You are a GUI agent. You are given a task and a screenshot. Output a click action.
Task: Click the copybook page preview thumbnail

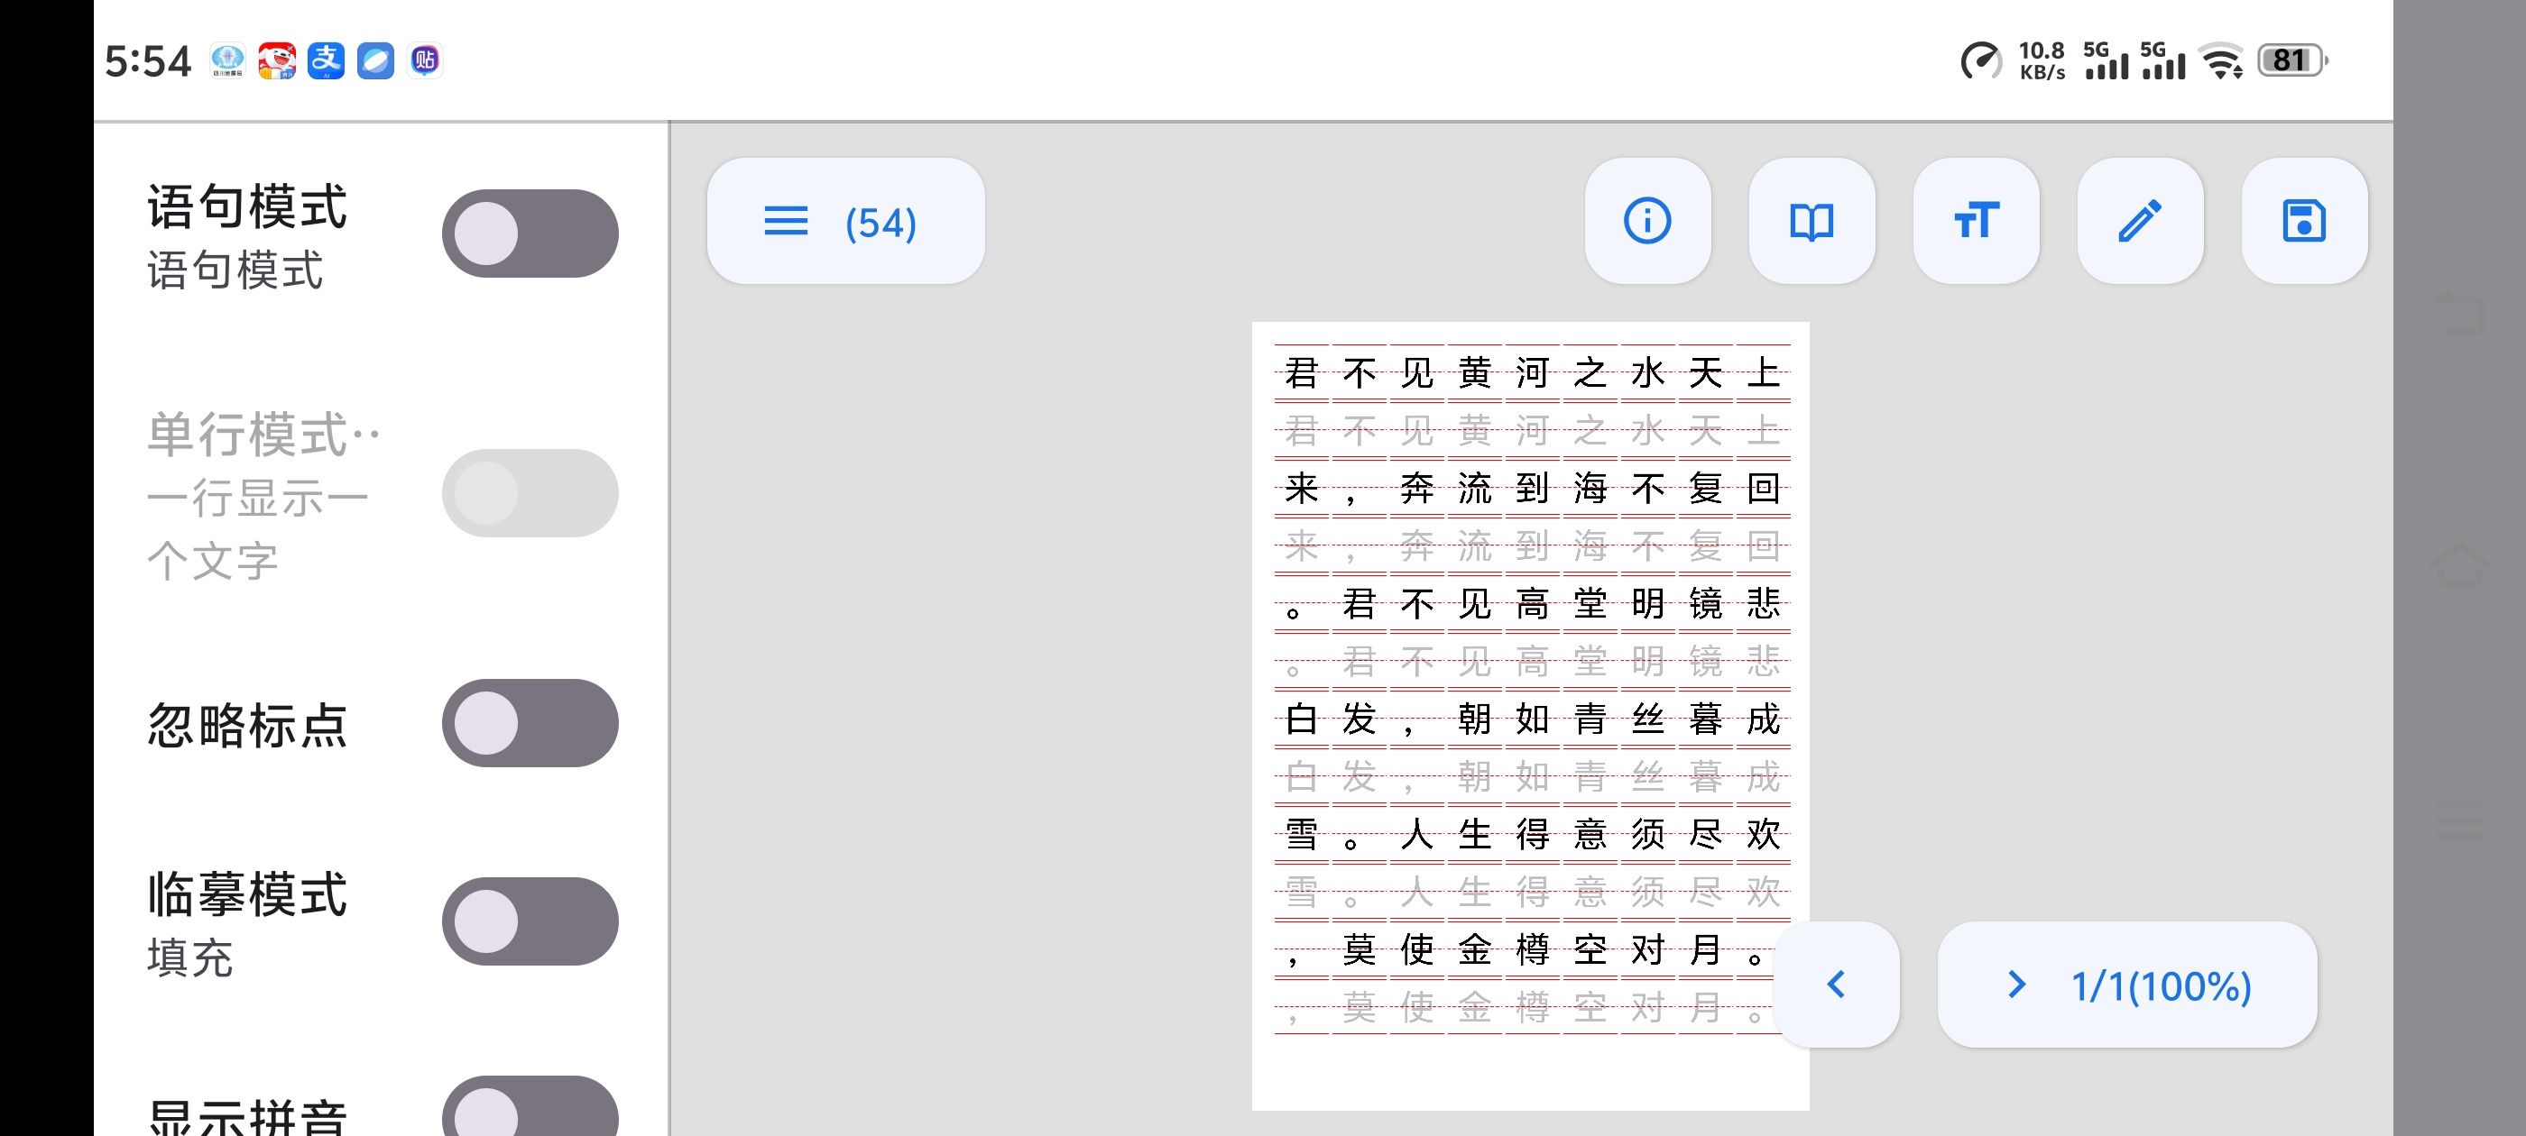1530,716
